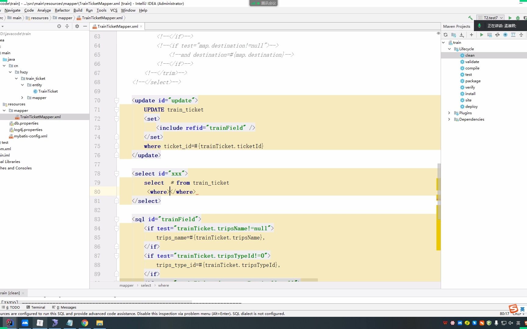Viewport: 527px width, 329px height.
Task: Collapse the entity package folder
Action: coord(22,85)
